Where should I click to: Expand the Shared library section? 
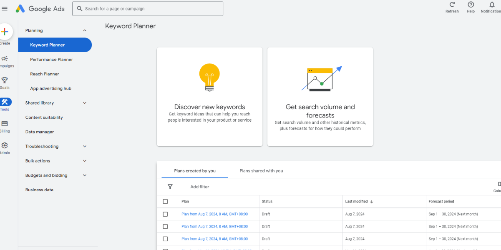(85, 103)
